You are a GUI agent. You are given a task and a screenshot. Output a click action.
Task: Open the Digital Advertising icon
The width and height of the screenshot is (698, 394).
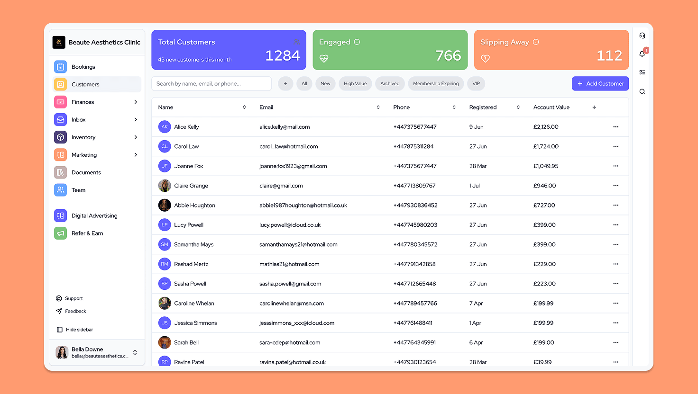60,215
